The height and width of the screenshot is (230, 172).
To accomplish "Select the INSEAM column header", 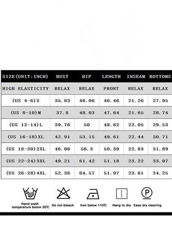I will point(136,77).
